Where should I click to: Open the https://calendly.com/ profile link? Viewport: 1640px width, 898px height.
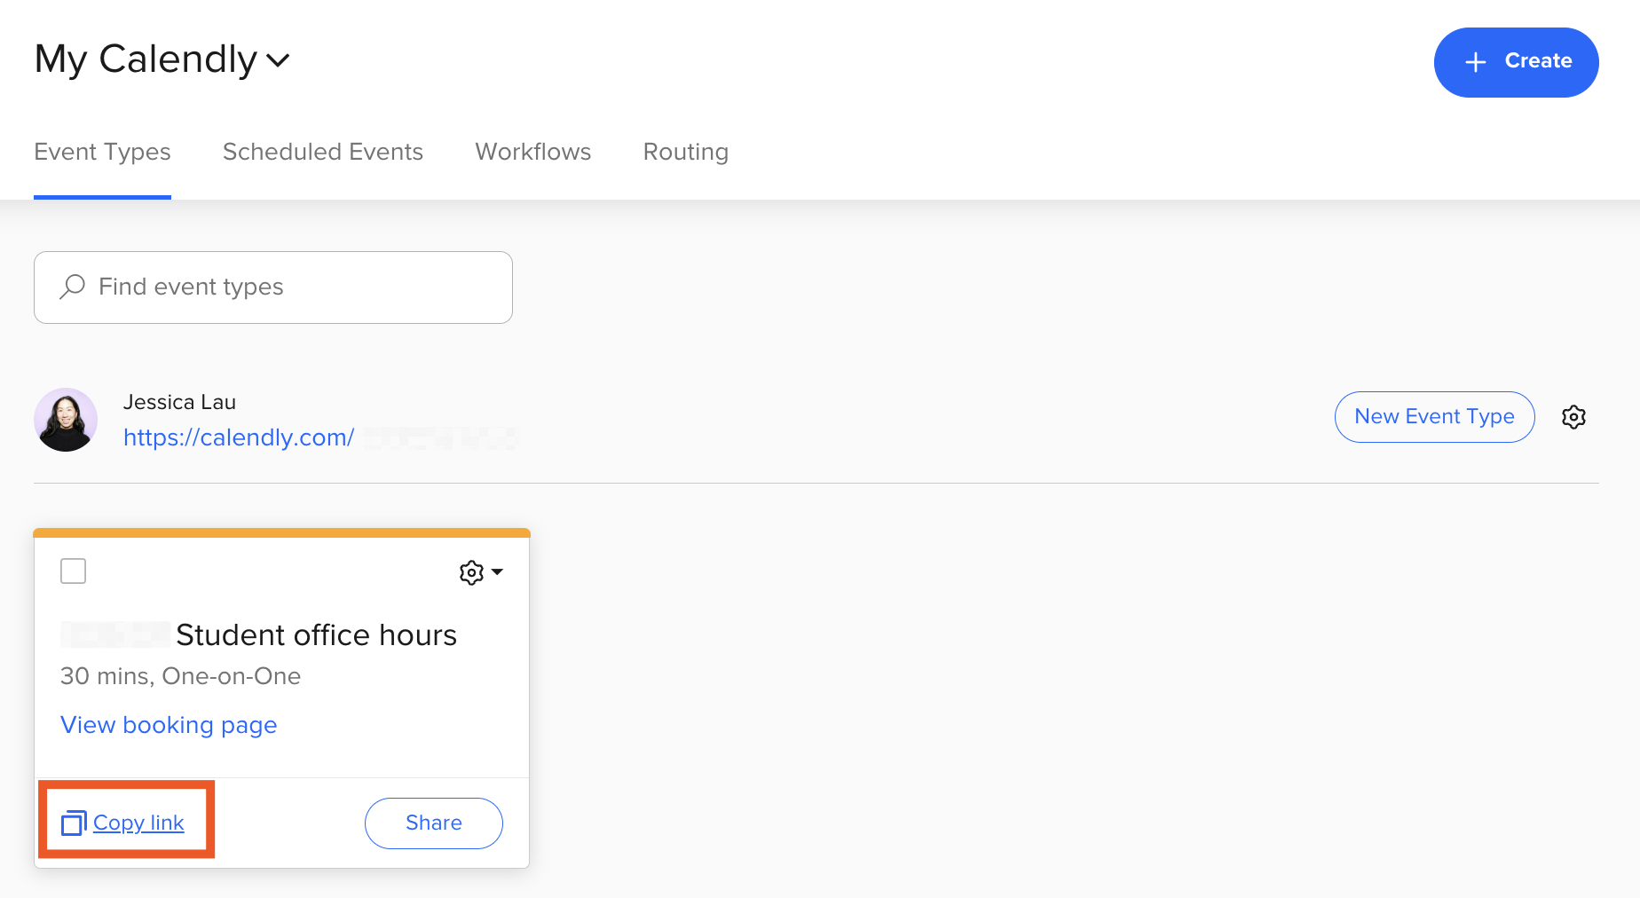pyautogui.click(x=239, y=437)
